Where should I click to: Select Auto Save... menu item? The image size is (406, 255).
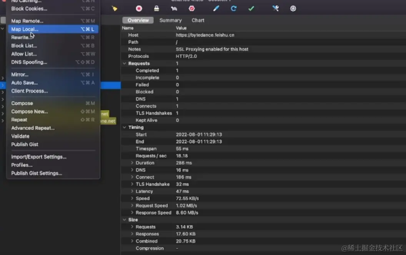pyautogui.click(x=53, y=83)
